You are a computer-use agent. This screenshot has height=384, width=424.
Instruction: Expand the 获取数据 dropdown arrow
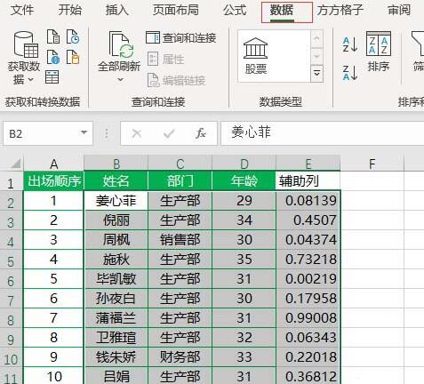[x=31, y=80]
